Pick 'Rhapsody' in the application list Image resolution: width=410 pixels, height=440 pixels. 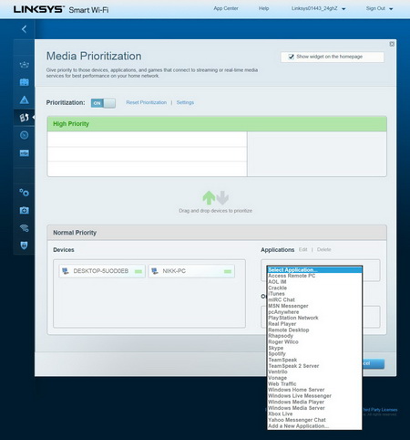(x=314, y=336)
